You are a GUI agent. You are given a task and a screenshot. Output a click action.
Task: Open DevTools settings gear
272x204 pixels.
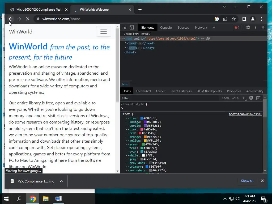coord(248,27)
